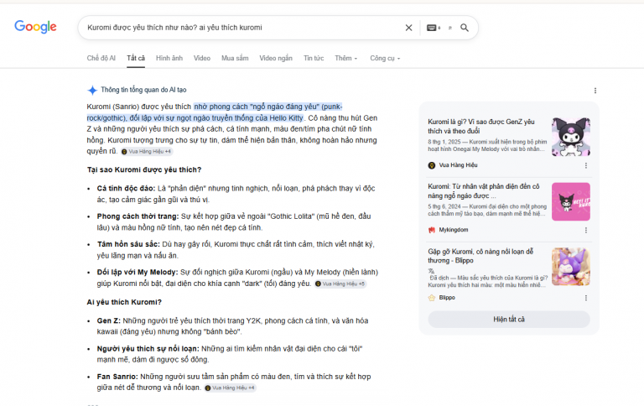Image resolution: width=644 pixels, height=406 pixels.
Task: Expand the Thêm dropdown menu
Action: pos(345,58)
